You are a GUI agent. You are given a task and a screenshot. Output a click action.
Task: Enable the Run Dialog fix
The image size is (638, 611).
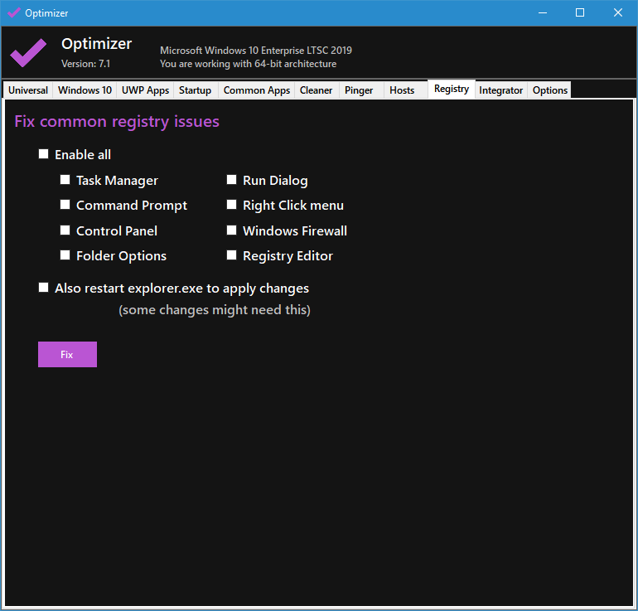tap(232, 180)
